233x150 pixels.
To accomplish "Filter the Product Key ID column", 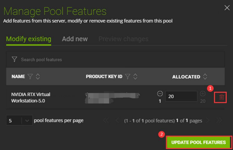I will click(127, 77).
